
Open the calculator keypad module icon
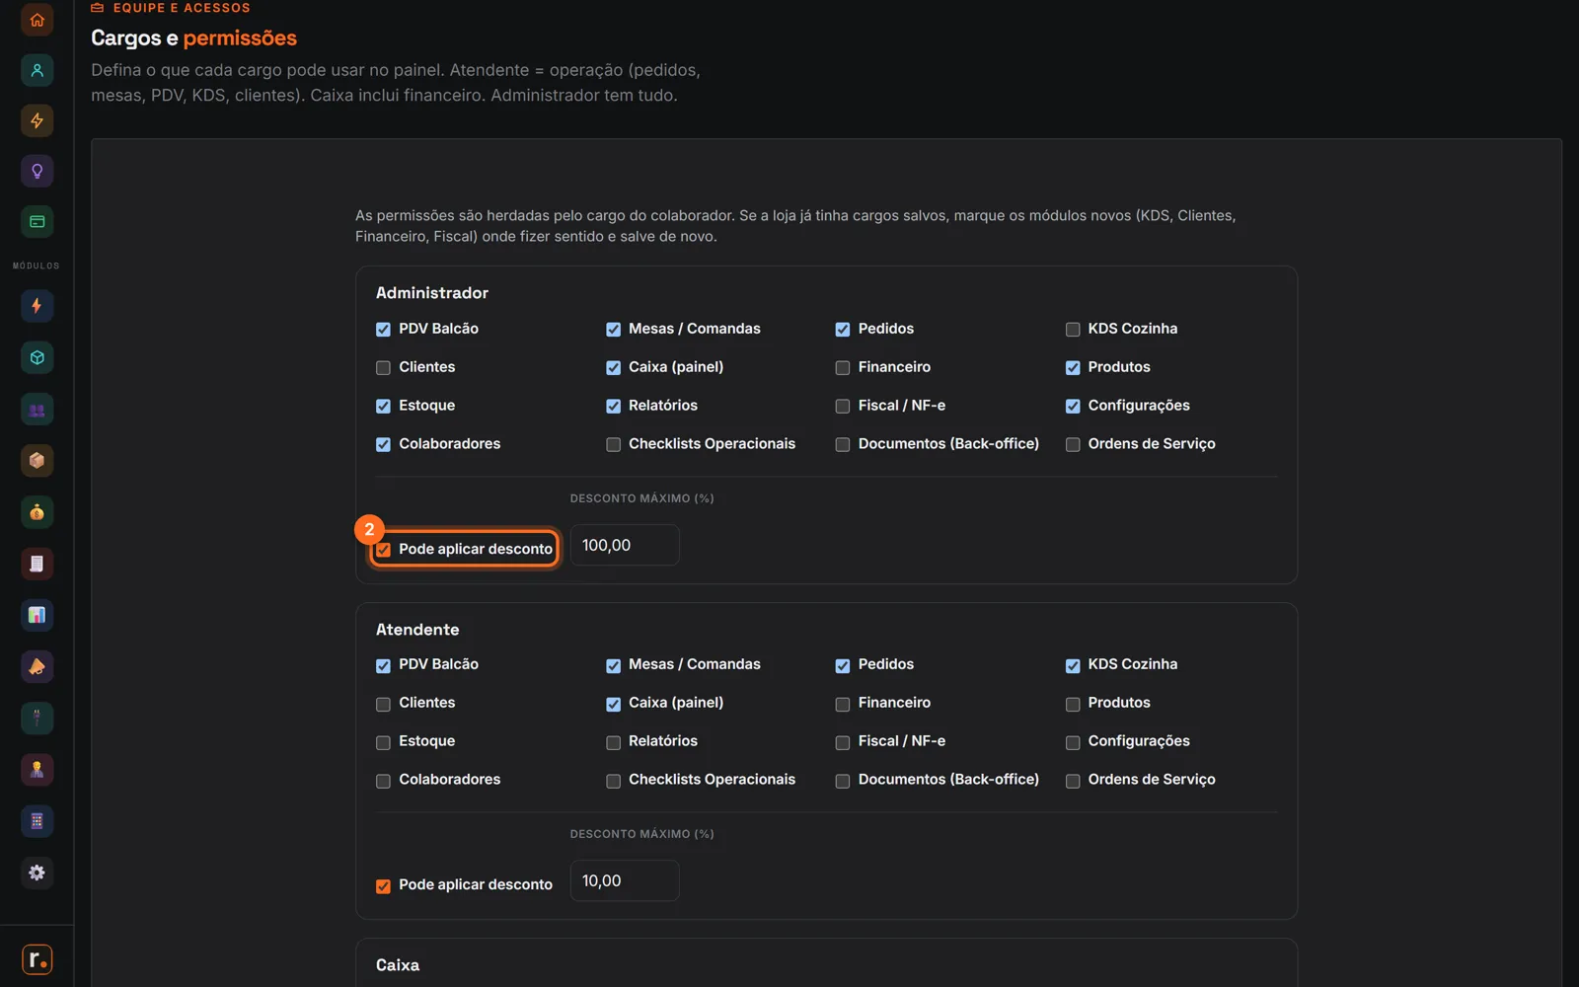pos(37,821)
